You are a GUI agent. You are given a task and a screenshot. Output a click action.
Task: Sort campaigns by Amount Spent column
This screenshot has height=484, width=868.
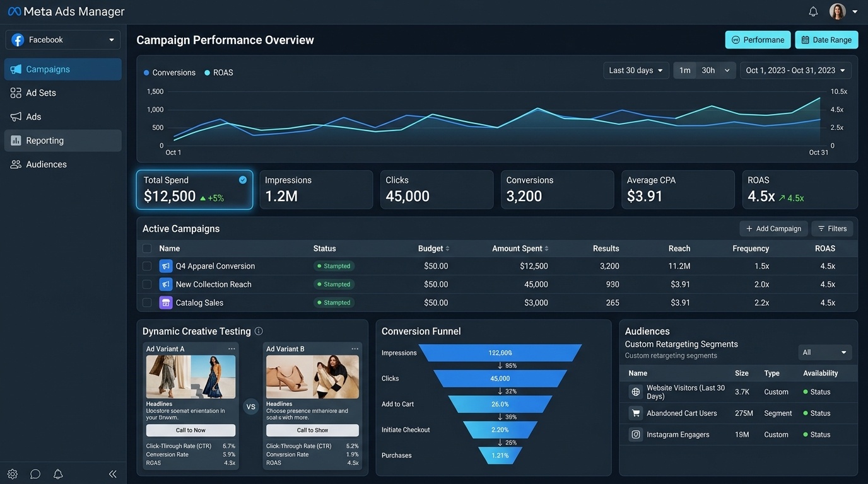tap(520, 248)
